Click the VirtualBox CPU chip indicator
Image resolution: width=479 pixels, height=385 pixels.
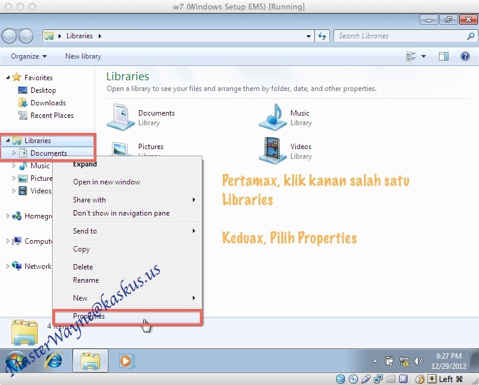tap(403, 379)
